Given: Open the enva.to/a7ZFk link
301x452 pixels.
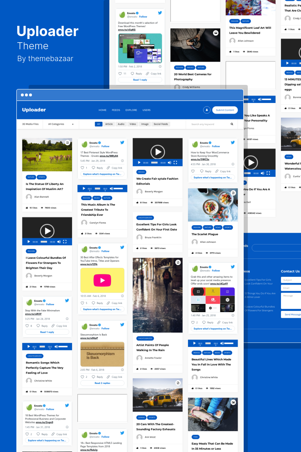Looking at the screenshot, I should (x=89, y=264).
